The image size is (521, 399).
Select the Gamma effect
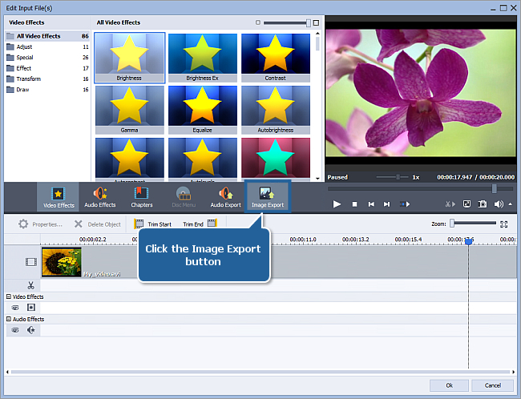coord(129,110)
